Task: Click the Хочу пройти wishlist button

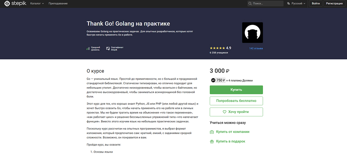Action: (236, 112)
